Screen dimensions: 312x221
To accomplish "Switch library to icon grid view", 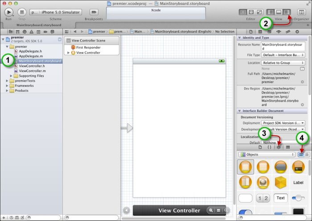I will pyautogui.click(x=301, y=154).
